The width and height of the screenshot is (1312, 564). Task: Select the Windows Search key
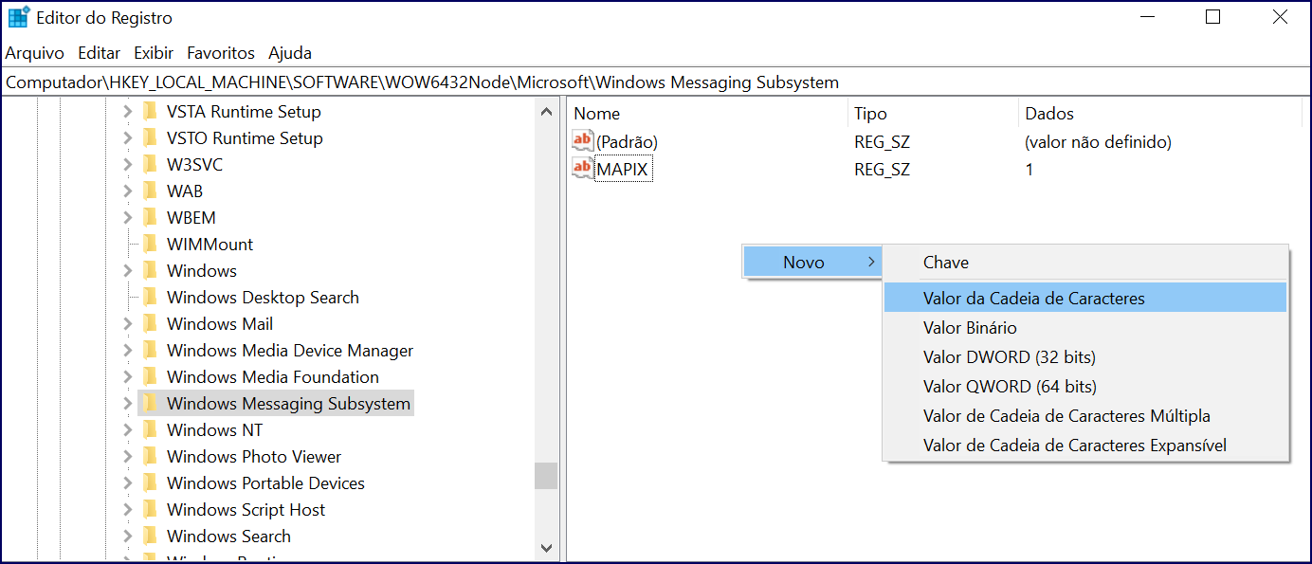(x=228, y=537)
